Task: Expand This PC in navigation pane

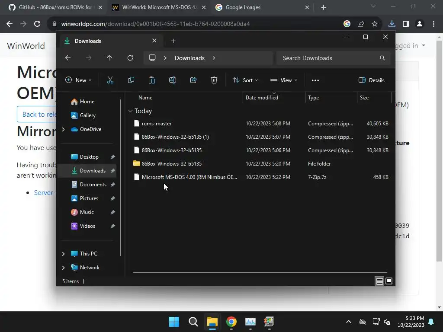Action: point(63,254)
